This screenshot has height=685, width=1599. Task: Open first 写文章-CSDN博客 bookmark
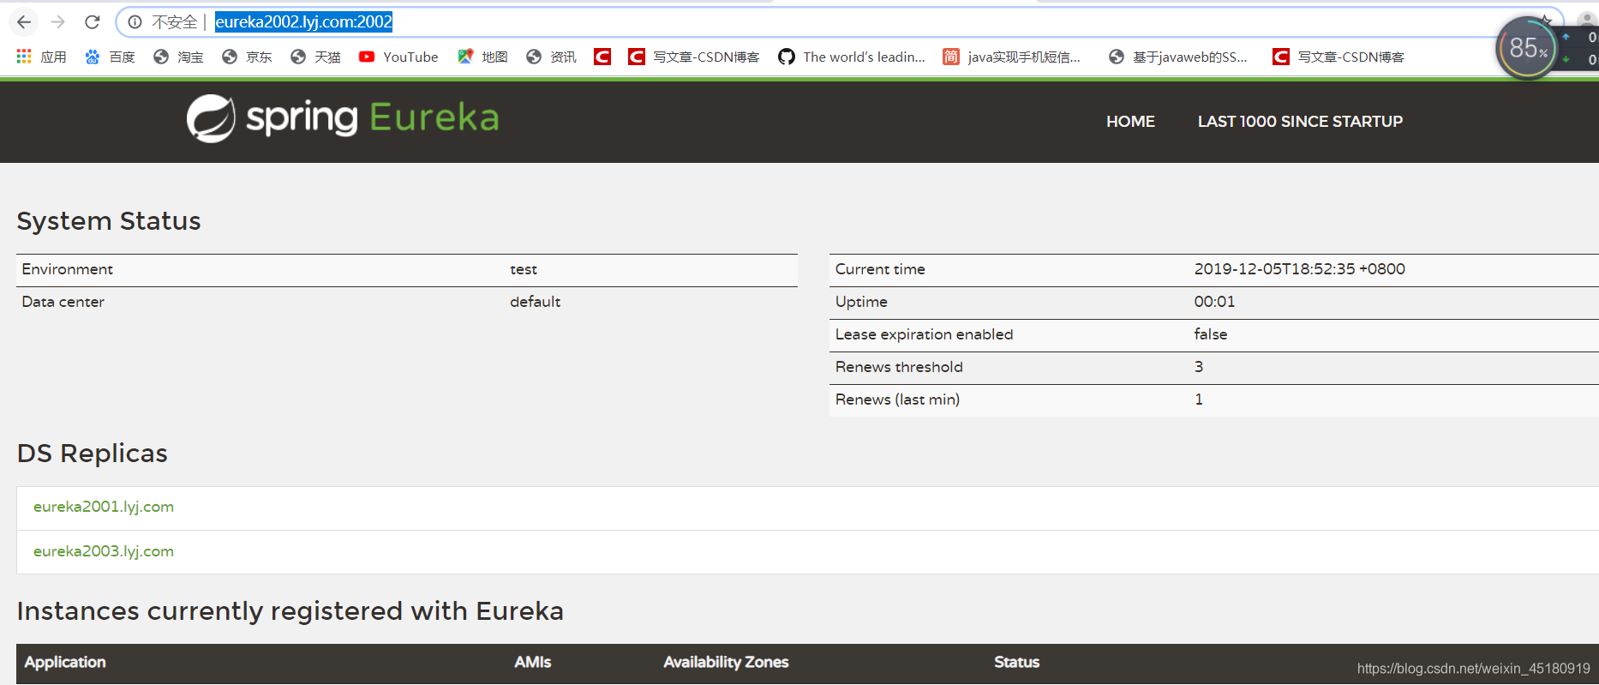pyautogui.click(x=694, y=57)
